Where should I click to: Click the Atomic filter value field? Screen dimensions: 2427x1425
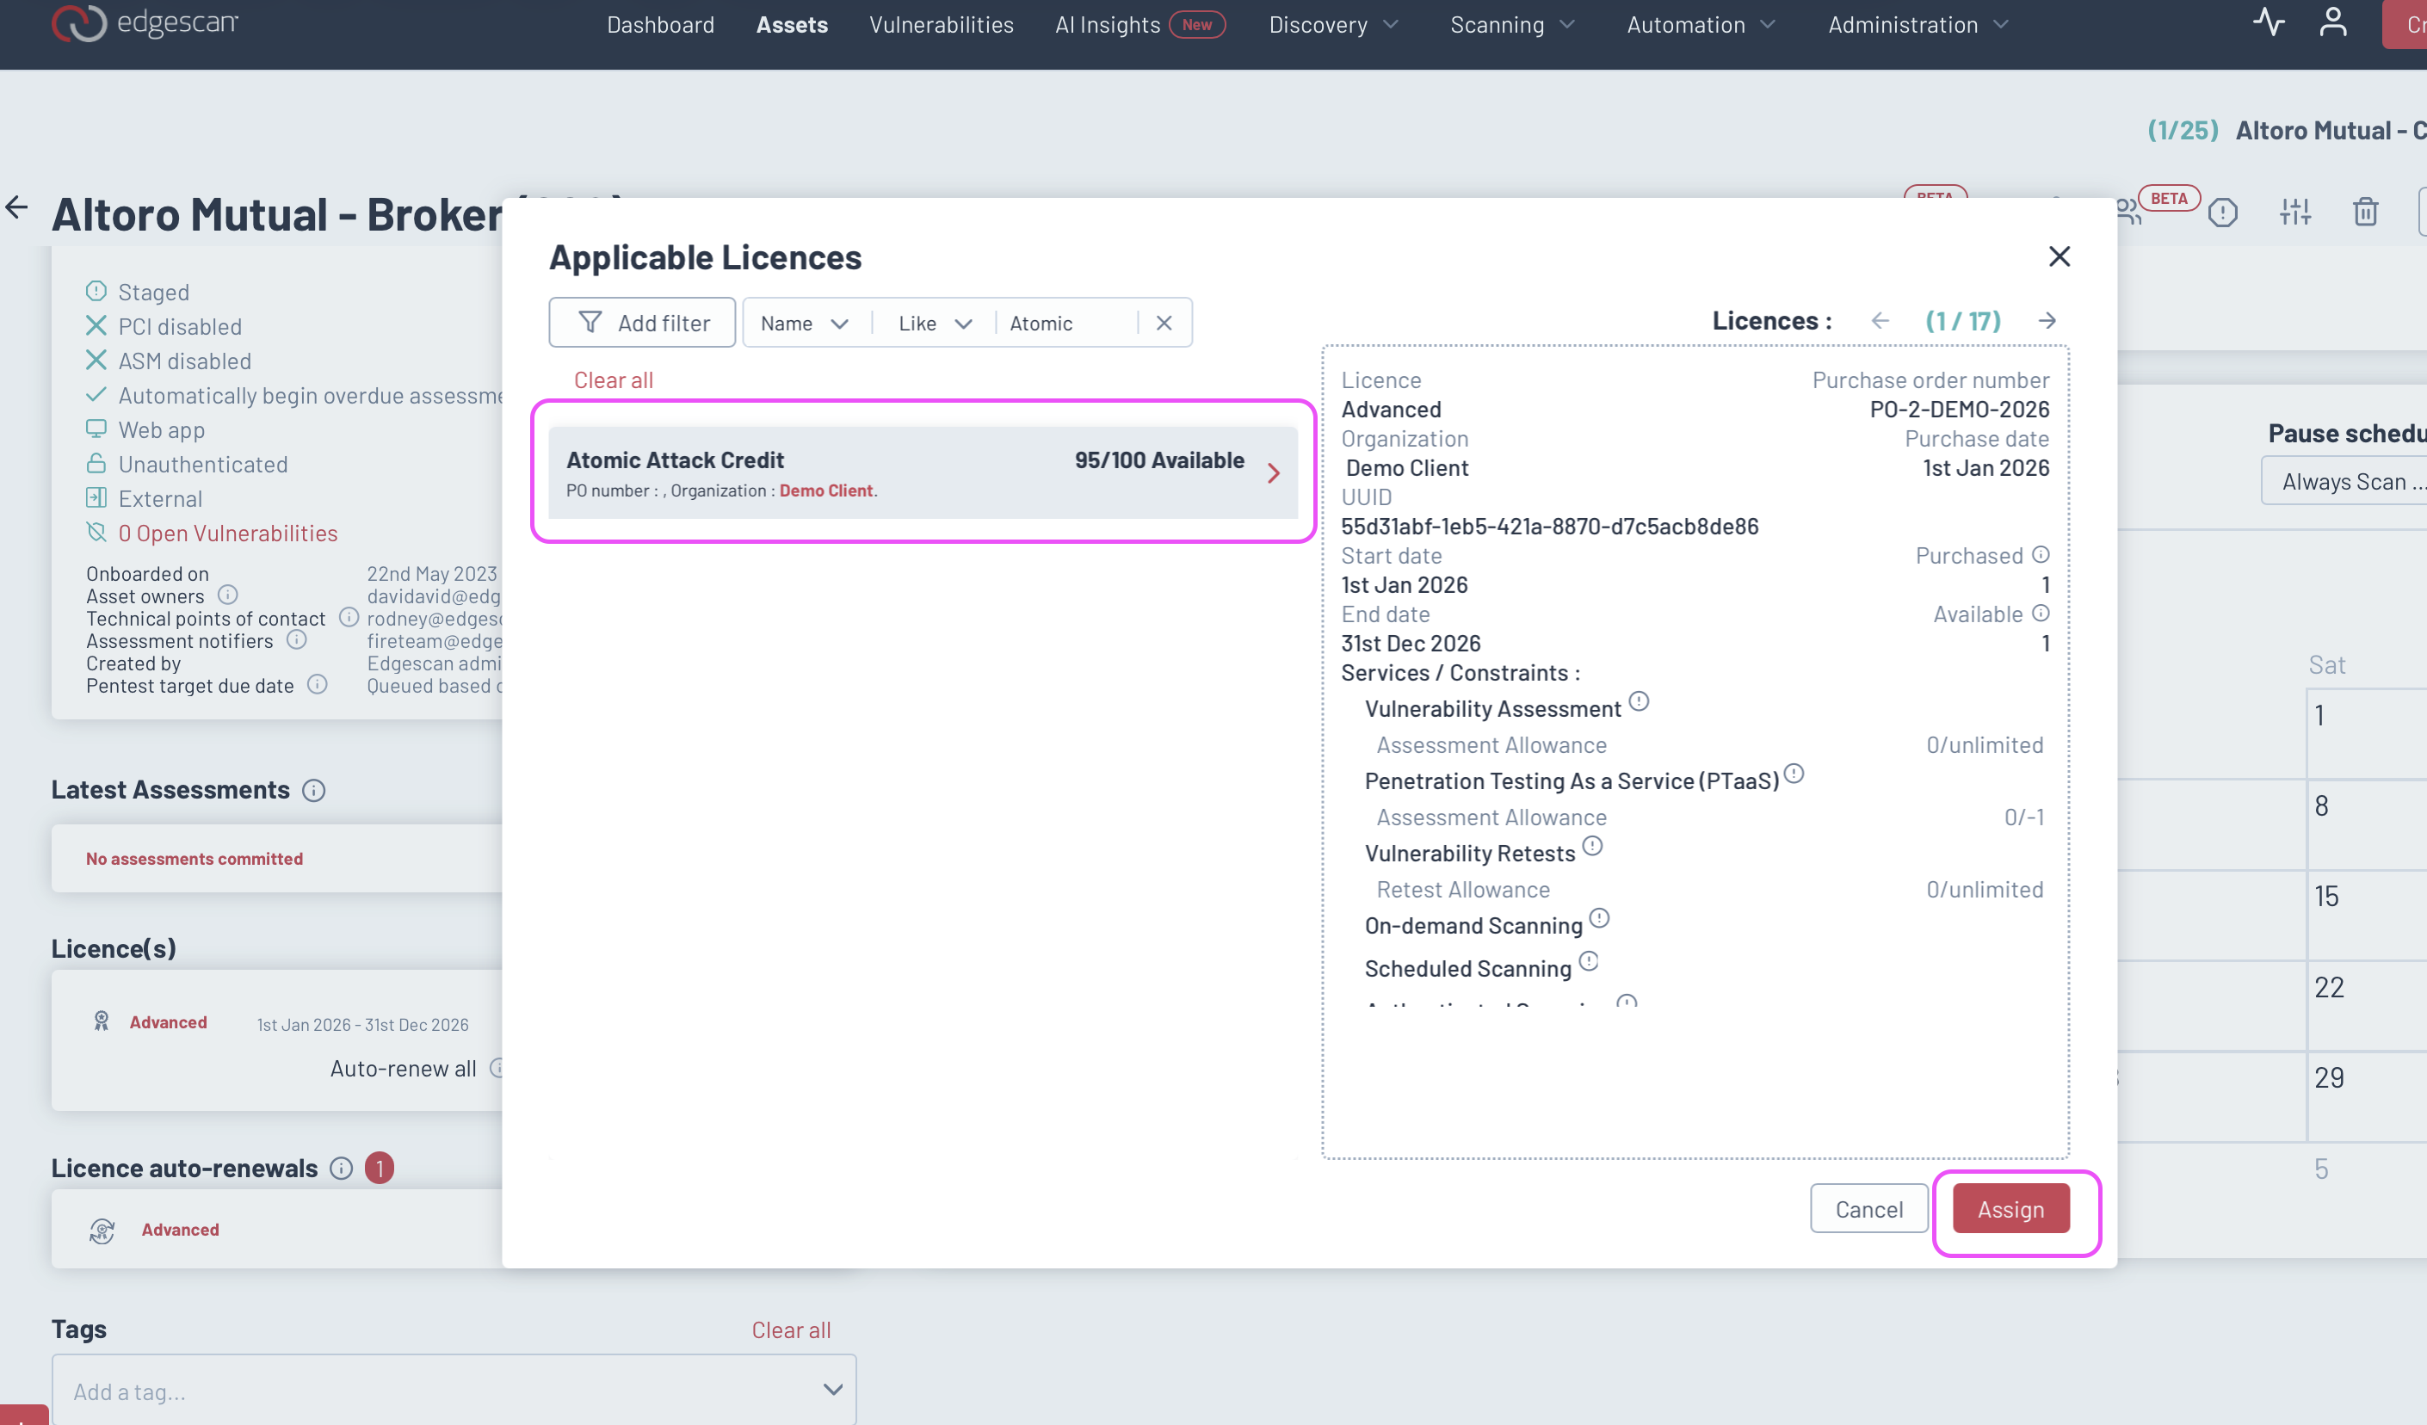(1069, 324)
